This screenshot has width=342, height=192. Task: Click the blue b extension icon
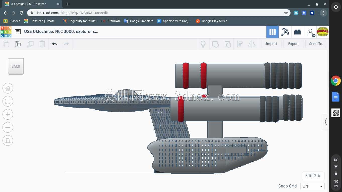tap(304, 13)
